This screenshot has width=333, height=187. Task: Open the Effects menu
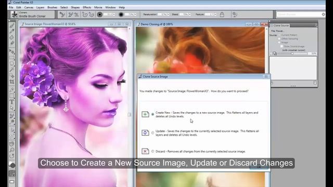87,7
